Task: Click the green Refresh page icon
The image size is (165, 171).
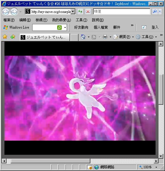Action: click(x=80, y=11)
